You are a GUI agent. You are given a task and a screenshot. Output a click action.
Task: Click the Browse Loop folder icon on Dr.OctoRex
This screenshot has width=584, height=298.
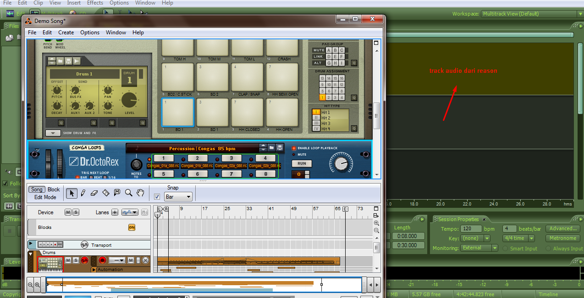[x=271, y=148]
